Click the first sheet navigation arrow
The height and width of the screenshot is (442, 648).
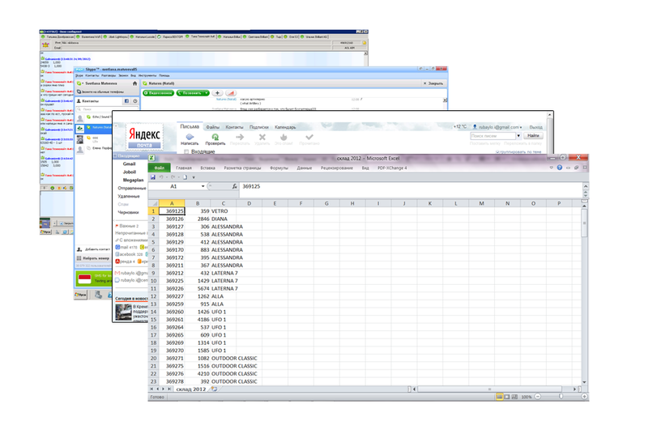coord(151,389)
